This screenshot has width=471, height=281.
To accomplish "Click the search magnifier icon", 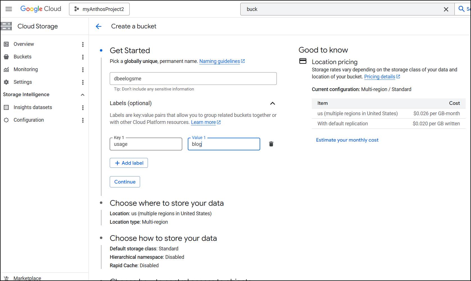I will point(461,9).
